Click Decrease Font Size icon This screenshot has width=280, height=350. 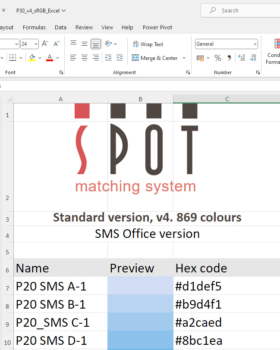pos(57,44)
